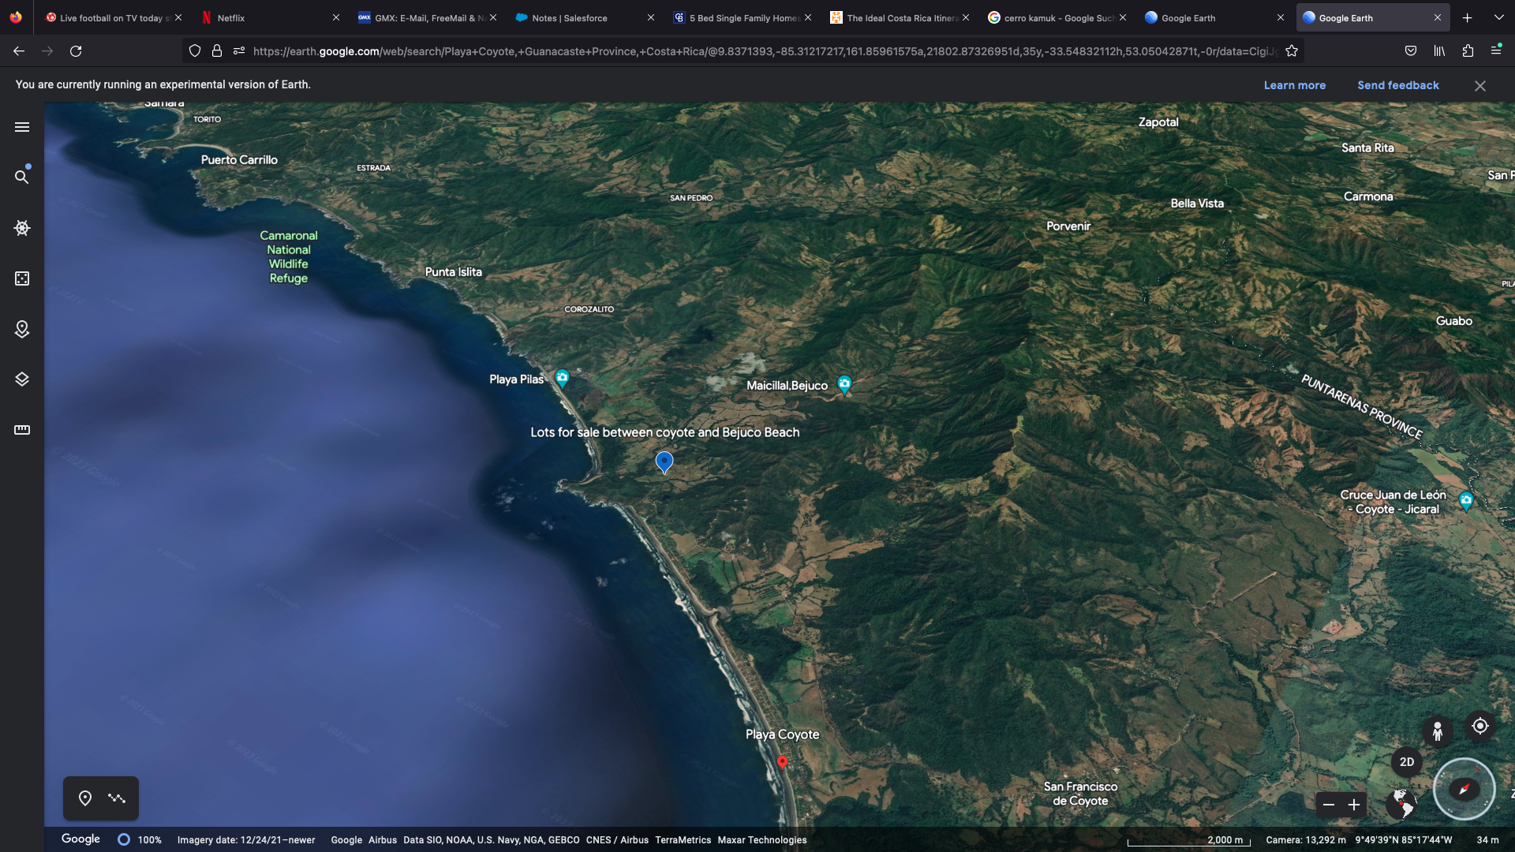1515x852 pixels.
Task: Expand the bookmarks library panel
Action: point(1438,50)
